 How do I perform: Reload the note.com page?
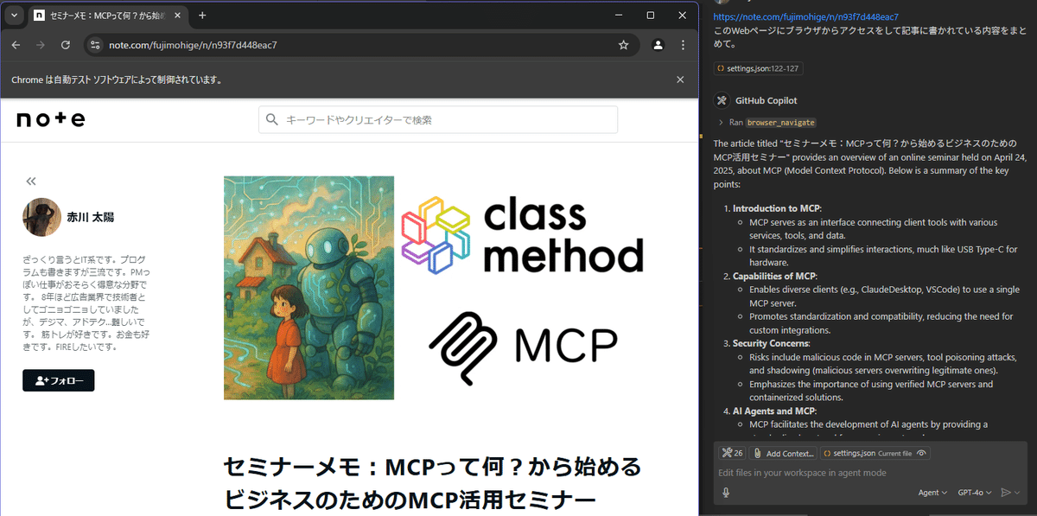(x=66, y=43)
